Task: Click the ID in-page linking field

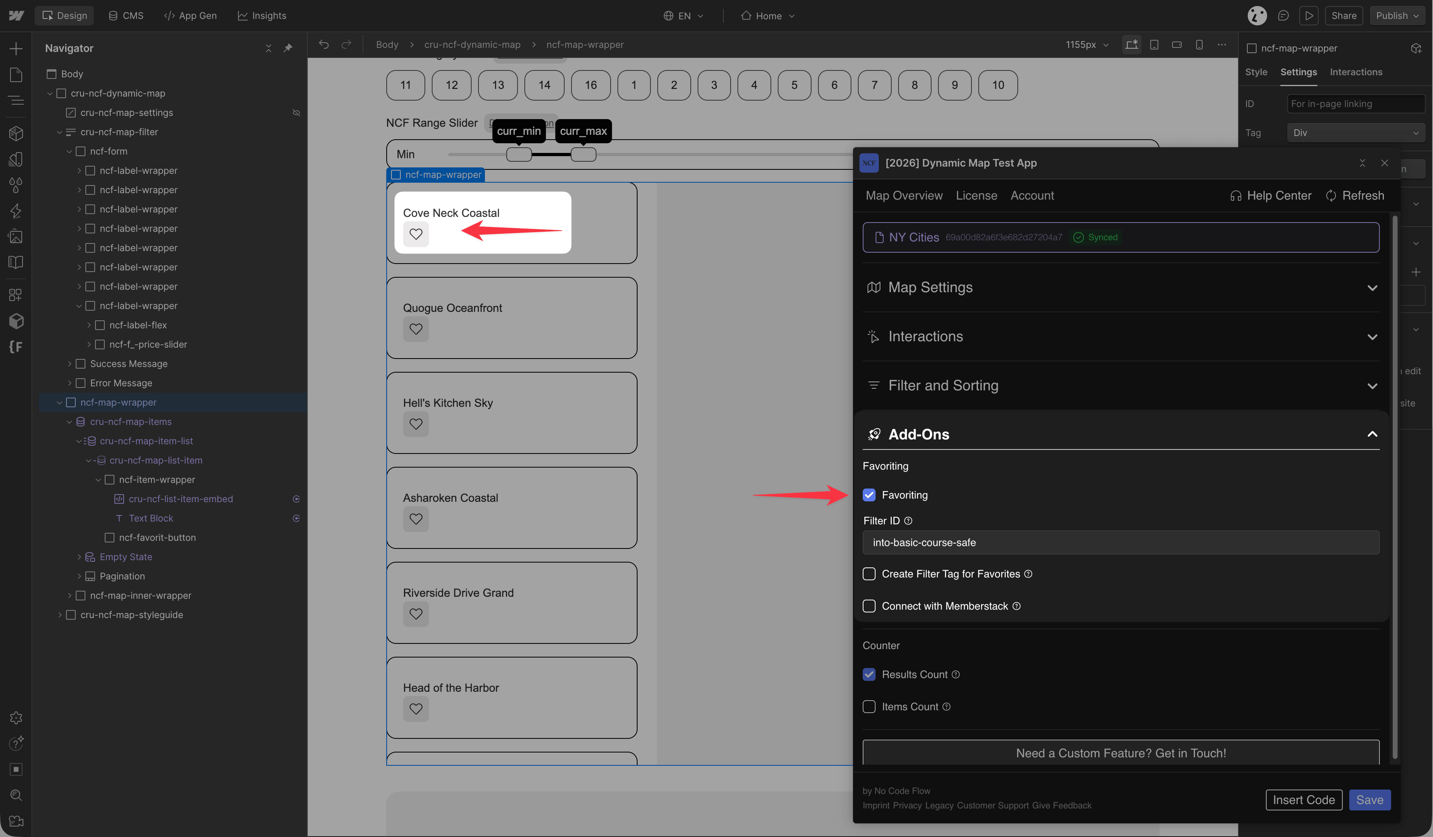Action: (1355, 104)
